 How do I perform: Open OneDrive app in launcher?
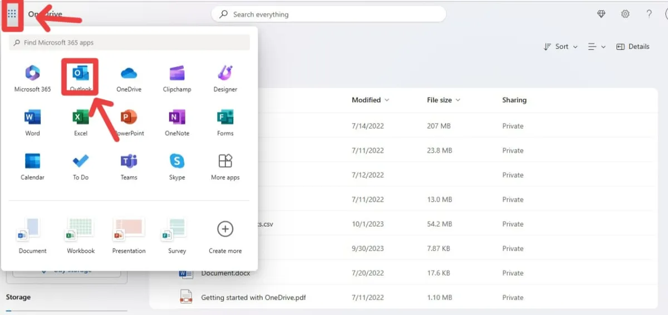pyautogui.click(x=129, y=78)
